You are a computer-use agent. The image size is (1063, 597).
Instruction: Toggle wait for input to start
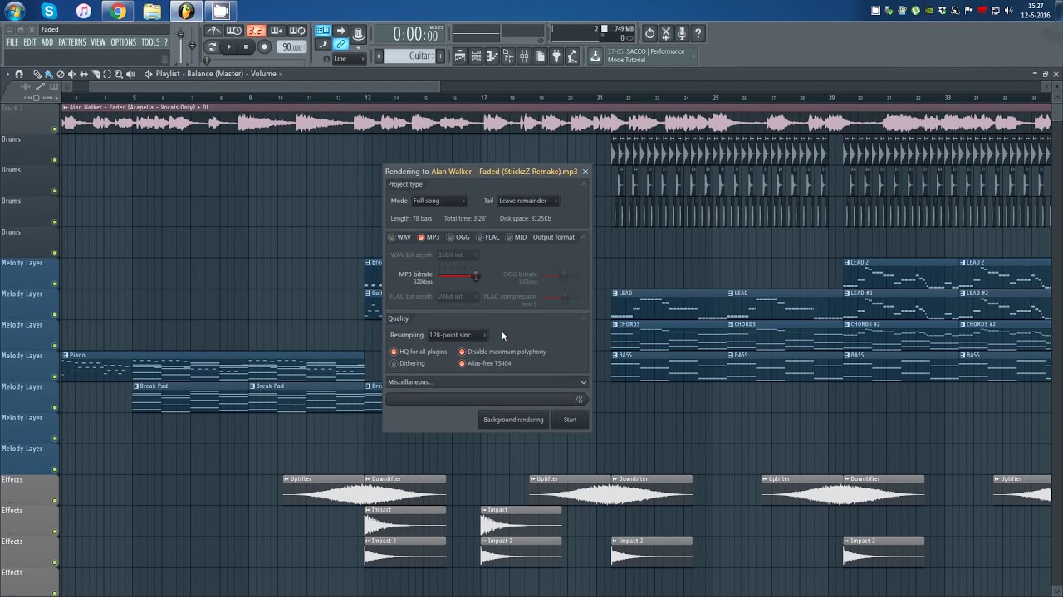point(234,31)
